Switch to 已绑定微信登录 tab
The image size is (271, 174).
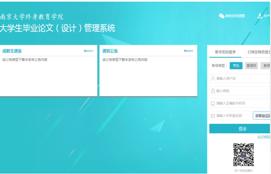pyautogui.click(x=259, y=52)
